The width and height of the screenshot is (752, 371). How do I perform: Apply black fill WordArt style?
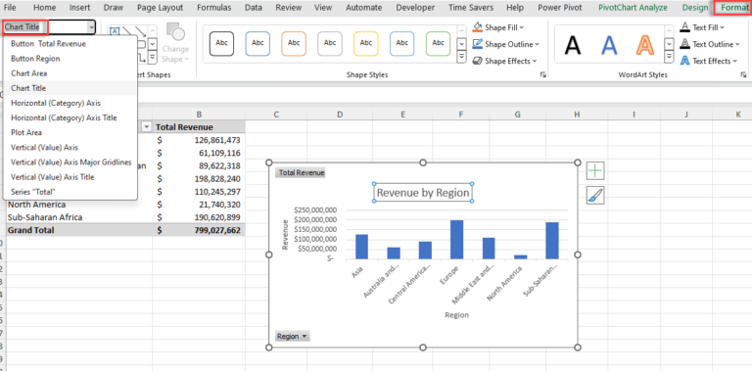[x=573, y=45]
